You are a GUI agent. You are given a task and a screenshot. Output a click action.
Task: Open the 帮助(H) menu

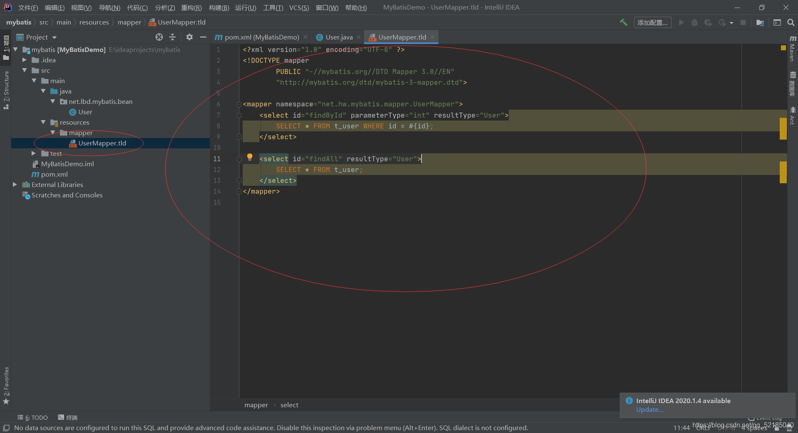pos(356,7)
